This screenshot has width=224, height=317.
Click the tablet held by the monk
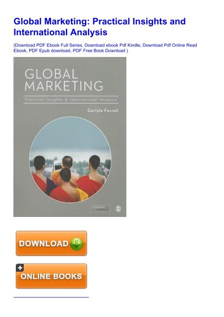[x=57, y=165]
